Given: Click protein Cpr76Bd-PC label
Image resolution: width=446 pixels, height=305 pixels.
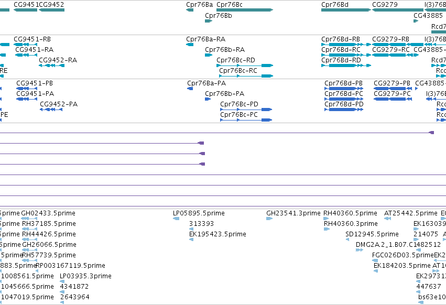Looking at the screenshot, I should (344, 94).
